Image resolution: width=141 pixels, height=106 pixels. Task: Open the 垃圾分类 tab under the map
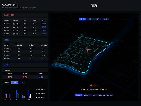86,95
